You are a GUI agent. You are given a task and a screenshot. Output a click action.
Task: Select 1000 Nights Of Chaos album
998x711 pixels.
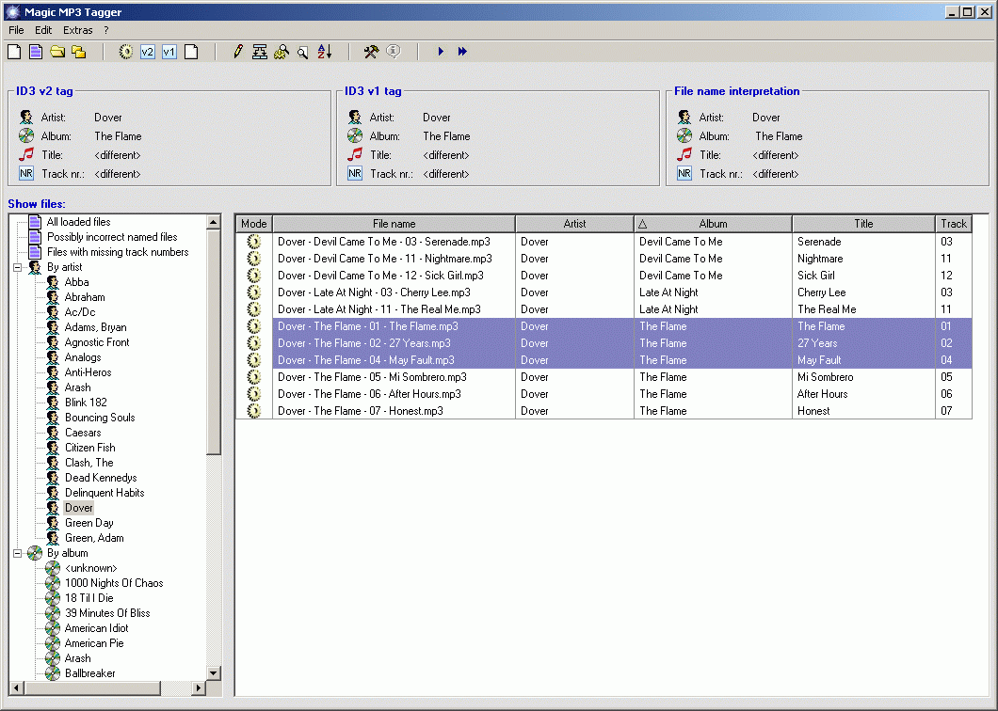click(114, 583)
